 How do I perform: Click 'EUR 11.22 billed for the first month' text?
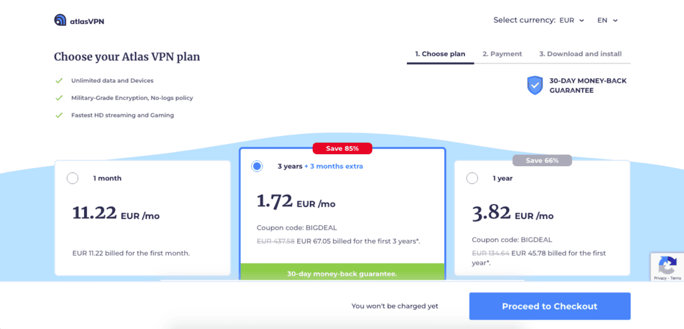coord(131,253)
